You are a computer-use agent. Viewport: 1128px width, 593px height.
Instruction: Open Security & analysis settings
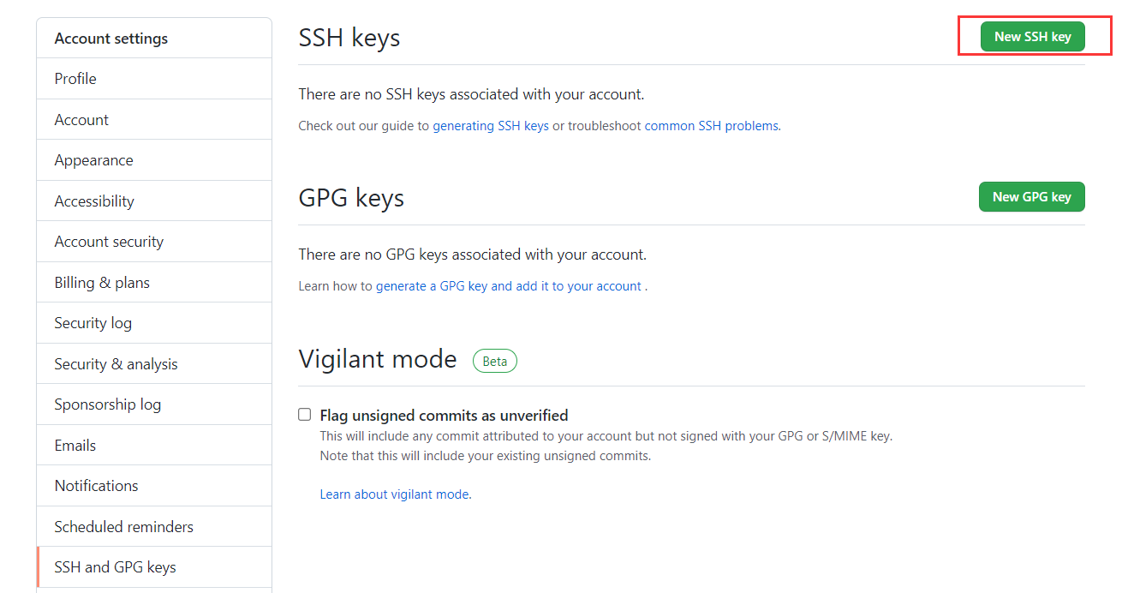pos(116,364)
